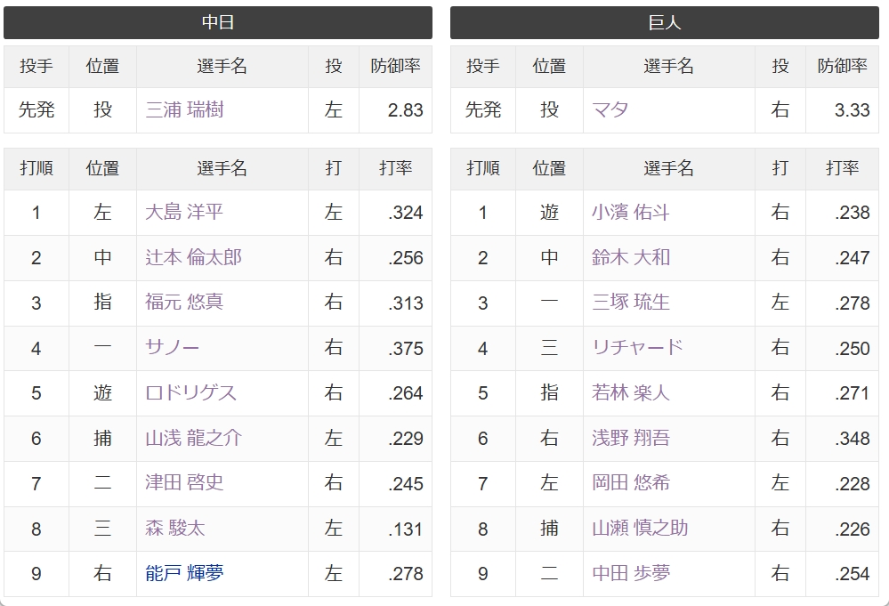This screenshot has width=889, height=606.
Task: Open 鈴木 大和 player profile
Action: 630,257
